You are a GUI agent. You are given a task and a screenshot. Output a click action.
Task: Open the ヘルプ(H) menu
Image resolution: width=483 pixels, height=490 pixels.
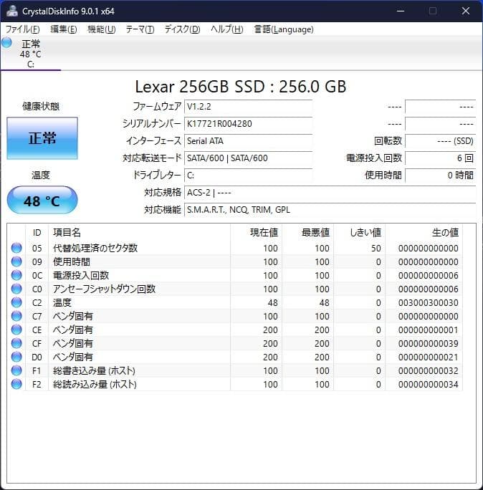(227, 29)
